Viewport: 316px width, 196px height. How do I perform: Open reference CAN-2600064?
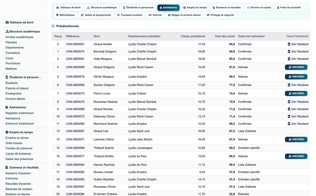click(75, 165)
